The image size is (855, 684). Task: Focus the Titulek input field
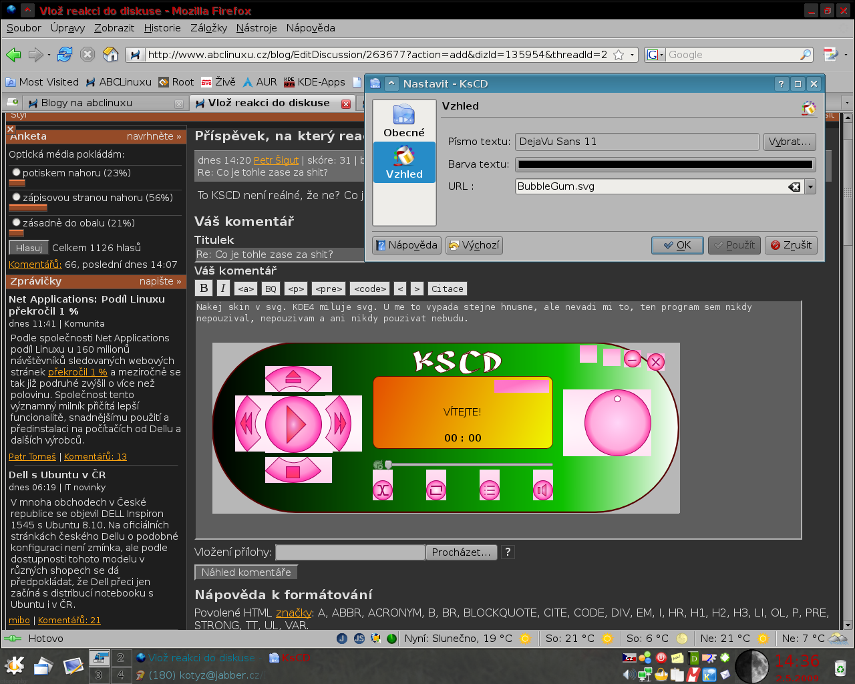pos(279,254)
